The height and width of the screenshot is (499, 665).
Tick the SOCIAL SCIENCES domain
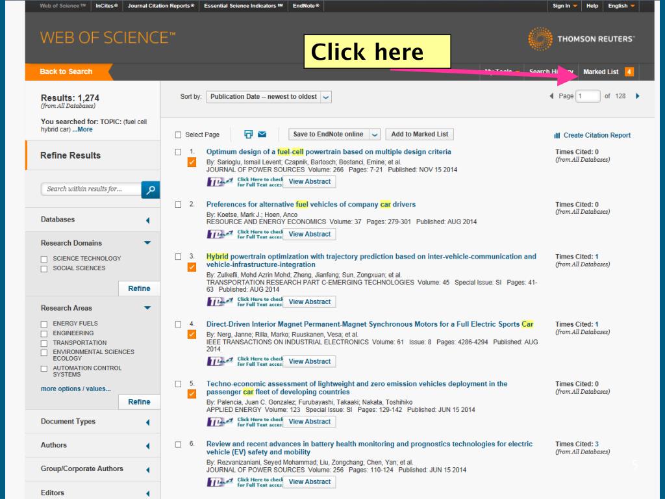(44, 268)
